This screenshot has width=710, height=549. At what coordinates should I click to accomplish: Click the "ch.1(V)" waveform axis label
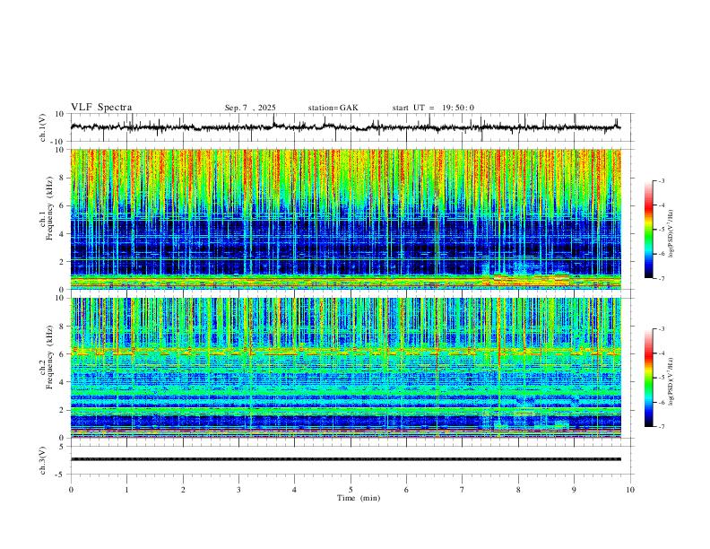tap(43, 127)
